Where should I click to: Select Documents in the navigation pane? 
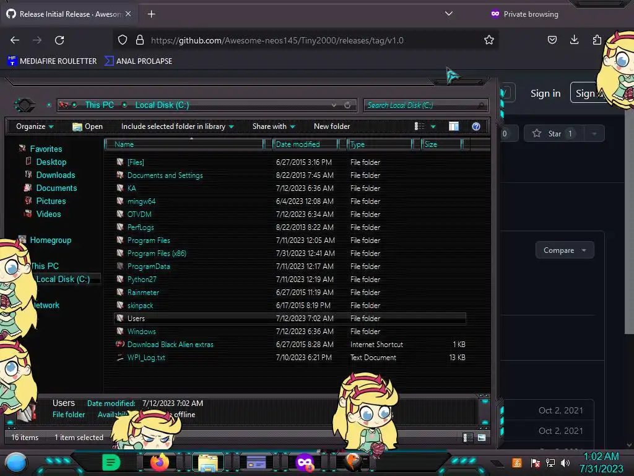tap(56, 188)
